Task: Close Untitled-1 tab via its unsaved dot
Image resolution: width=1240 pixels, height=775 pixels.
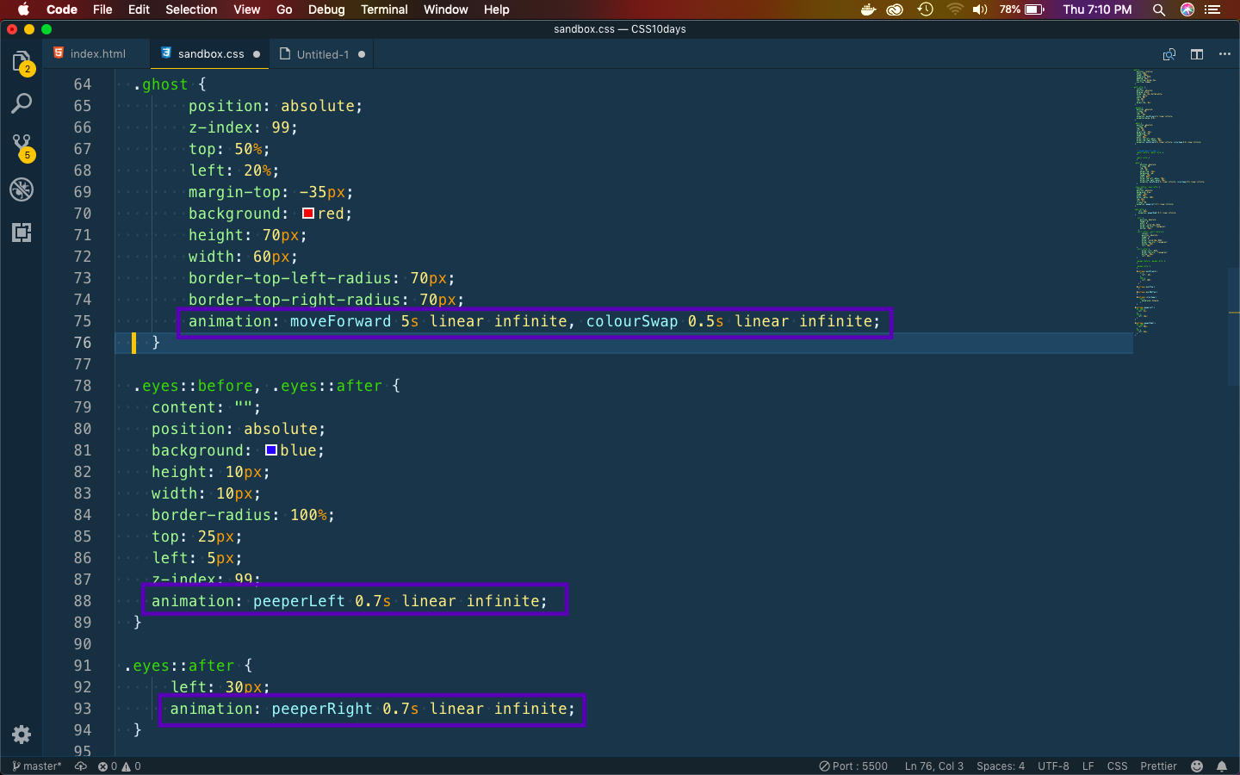Action: 362,54
